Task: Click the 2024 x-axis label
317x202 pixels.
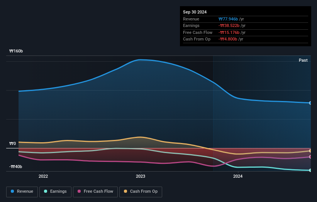Action: 238,176
